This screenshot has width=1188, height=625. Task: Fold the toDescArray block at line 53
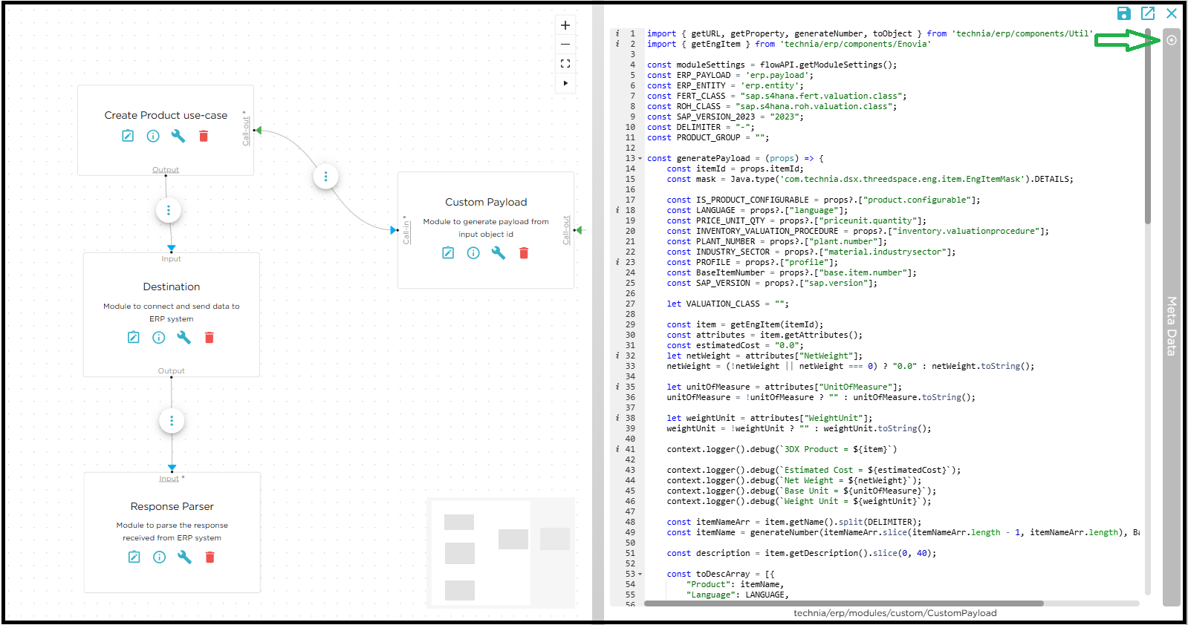pos(640,575)
